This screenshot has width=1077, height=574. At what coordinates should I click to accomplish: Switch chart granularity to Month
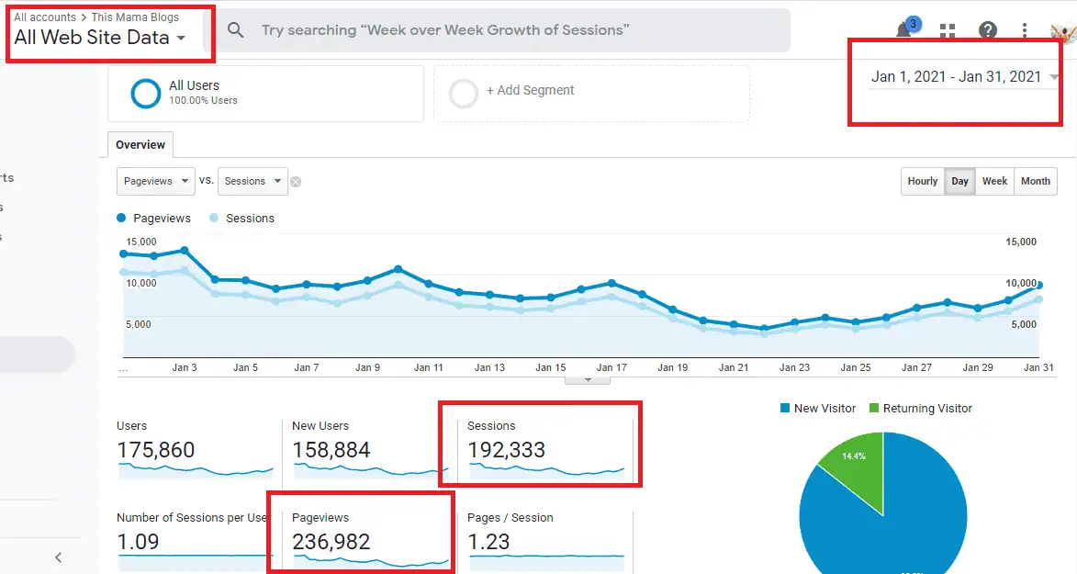point(1035,181)
